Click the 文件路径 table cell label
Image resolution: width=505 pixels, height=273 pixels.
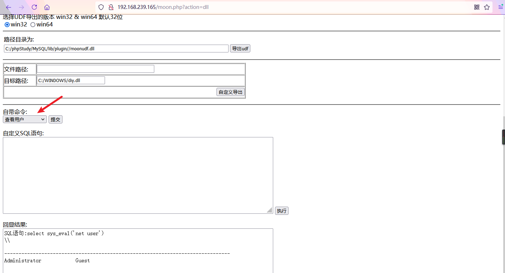point(16,69)
